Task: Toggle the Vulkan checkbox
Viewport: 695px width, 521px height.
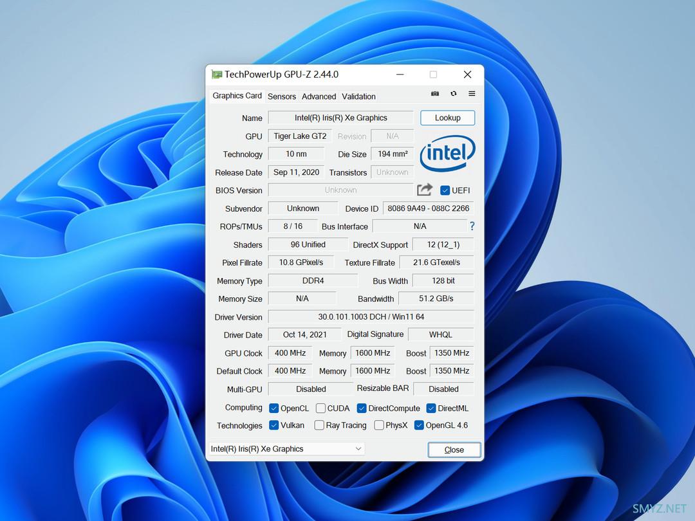Action: tap(273, 425)
